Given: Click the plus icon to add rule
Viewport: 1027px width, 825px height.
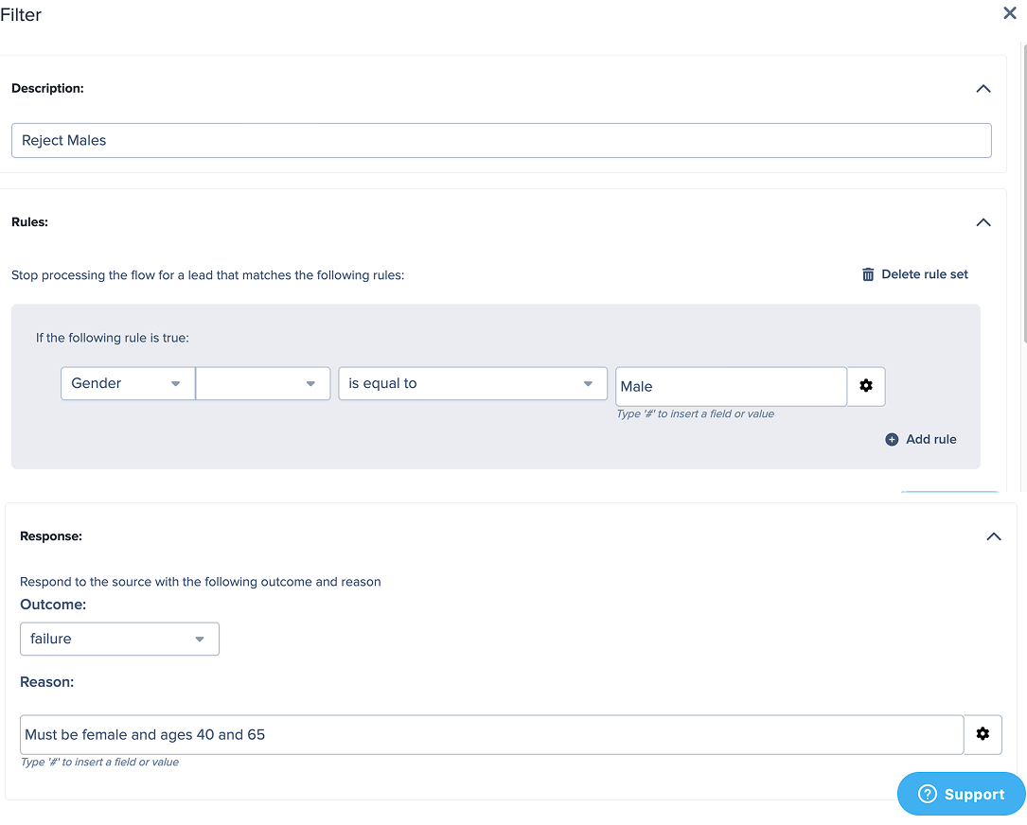Looking at the screenshot, I should pos(892,440).
